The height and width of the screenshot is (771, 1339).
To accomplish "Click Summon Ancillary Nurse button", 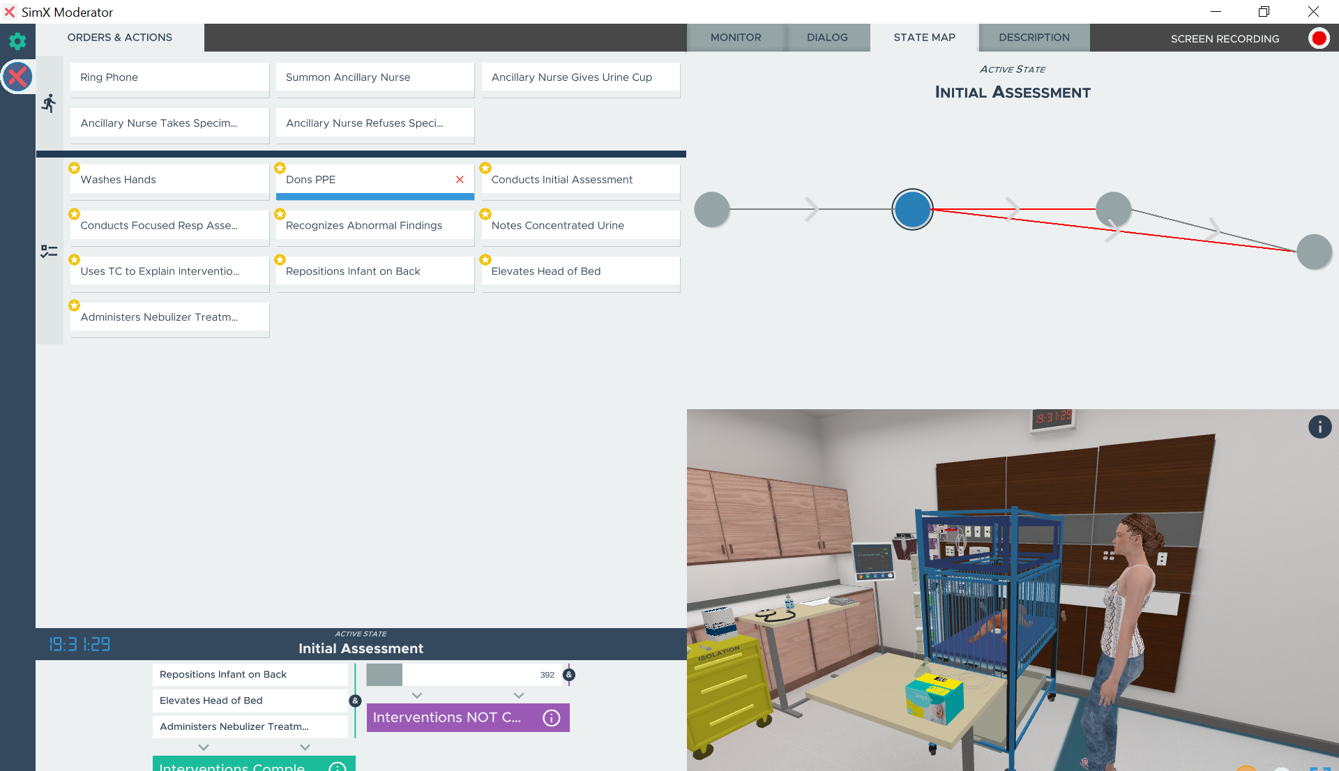I will pos(375,77).
